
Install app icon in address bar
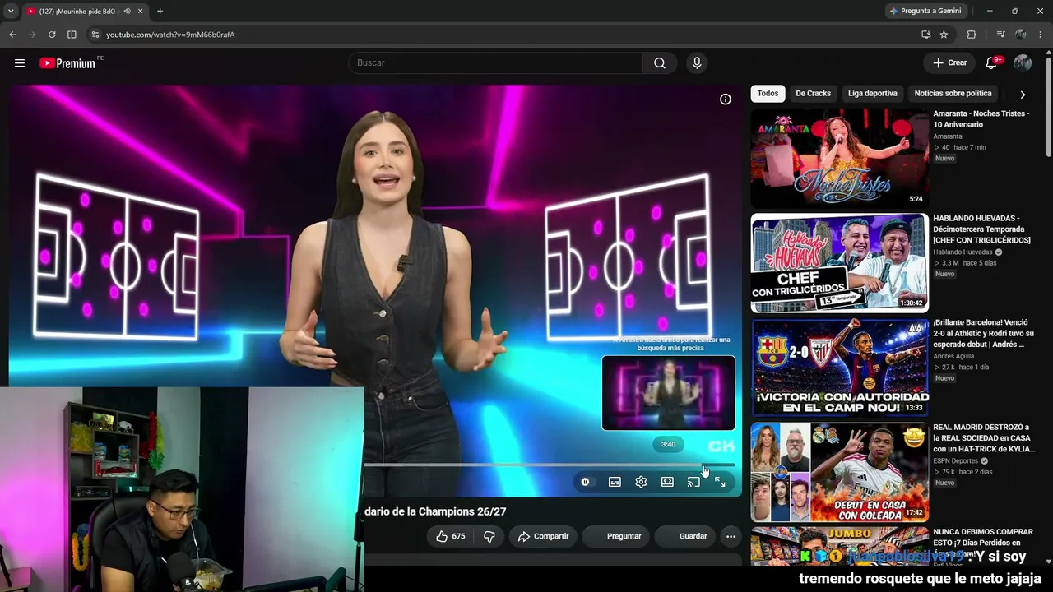[926, 35]
